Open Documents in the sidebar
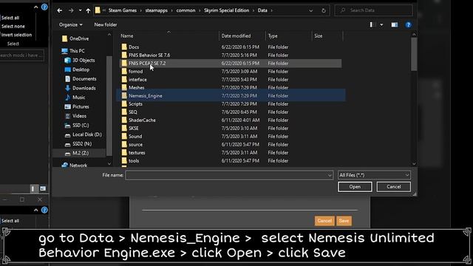Image resolution: width=473 pixels, height=266 pixels. point(81,79)
